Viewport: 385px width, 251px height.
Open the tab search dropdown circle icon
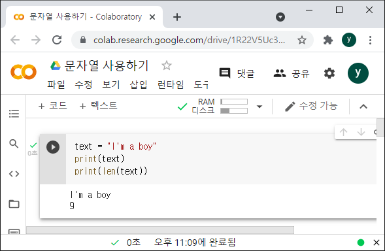pos(280,17)
